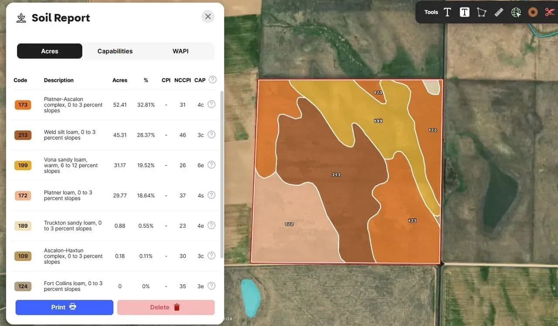
Task: Activate the polygon drawing tool
Action: (481, 12)
